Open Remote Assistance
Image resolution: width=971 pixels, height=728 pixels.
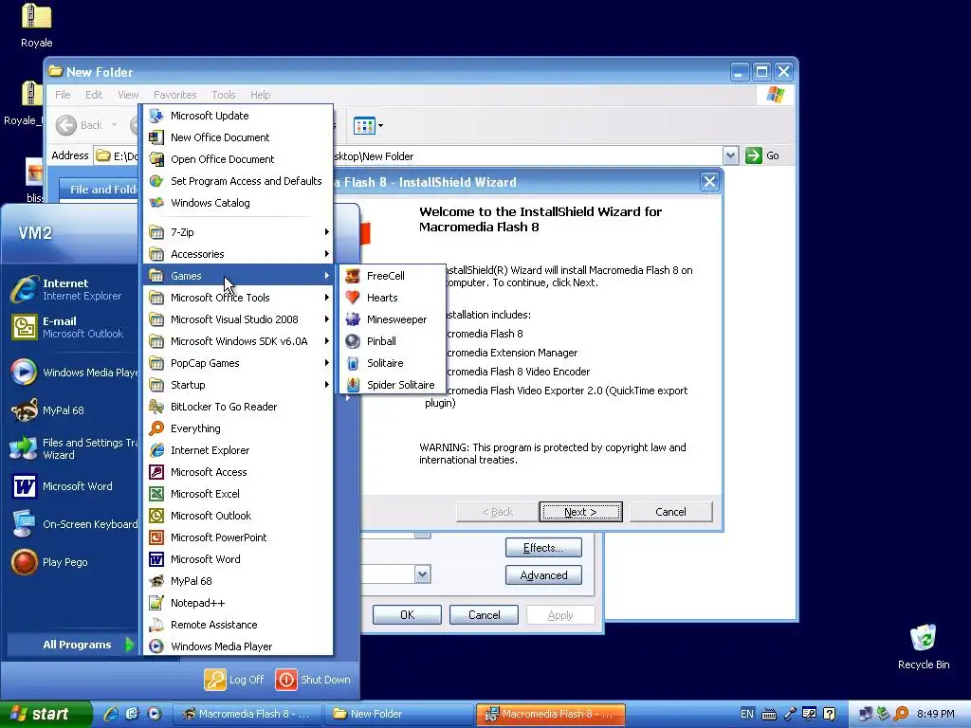click(x=238, y=625)
